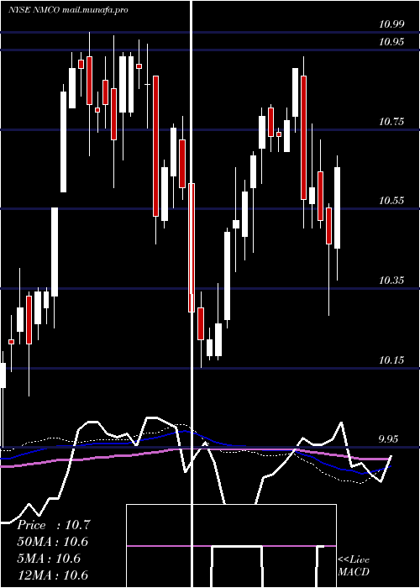Viewport: 420px width, 588px height.
Task: Click the 'Price : 10.7' readout
Action: (x=54, y=525)
